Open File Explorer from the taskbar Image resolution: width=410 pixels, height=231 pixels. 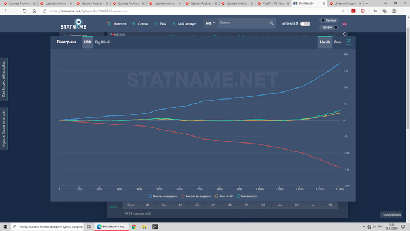tap(144, 226)
